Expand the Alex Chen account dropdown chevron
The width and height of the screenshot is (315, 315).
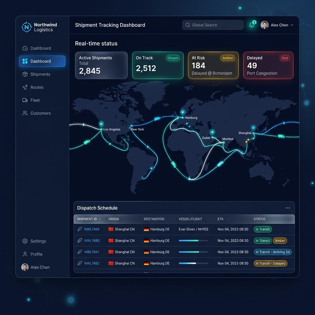point(292,25)
